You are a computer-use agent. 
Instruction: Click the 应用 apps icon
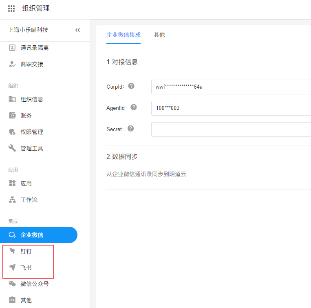coord(12,183)
